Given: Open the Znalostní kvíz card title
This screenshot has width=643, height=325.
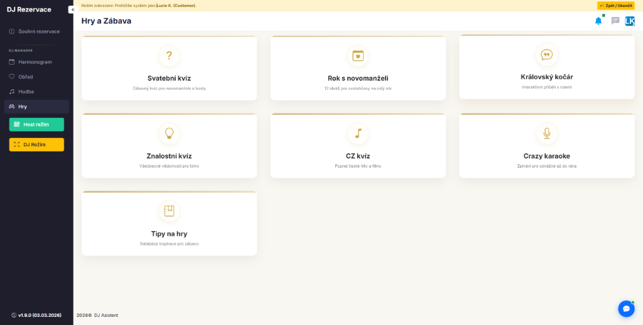Looking at the screenshot, I should [169, 156].
